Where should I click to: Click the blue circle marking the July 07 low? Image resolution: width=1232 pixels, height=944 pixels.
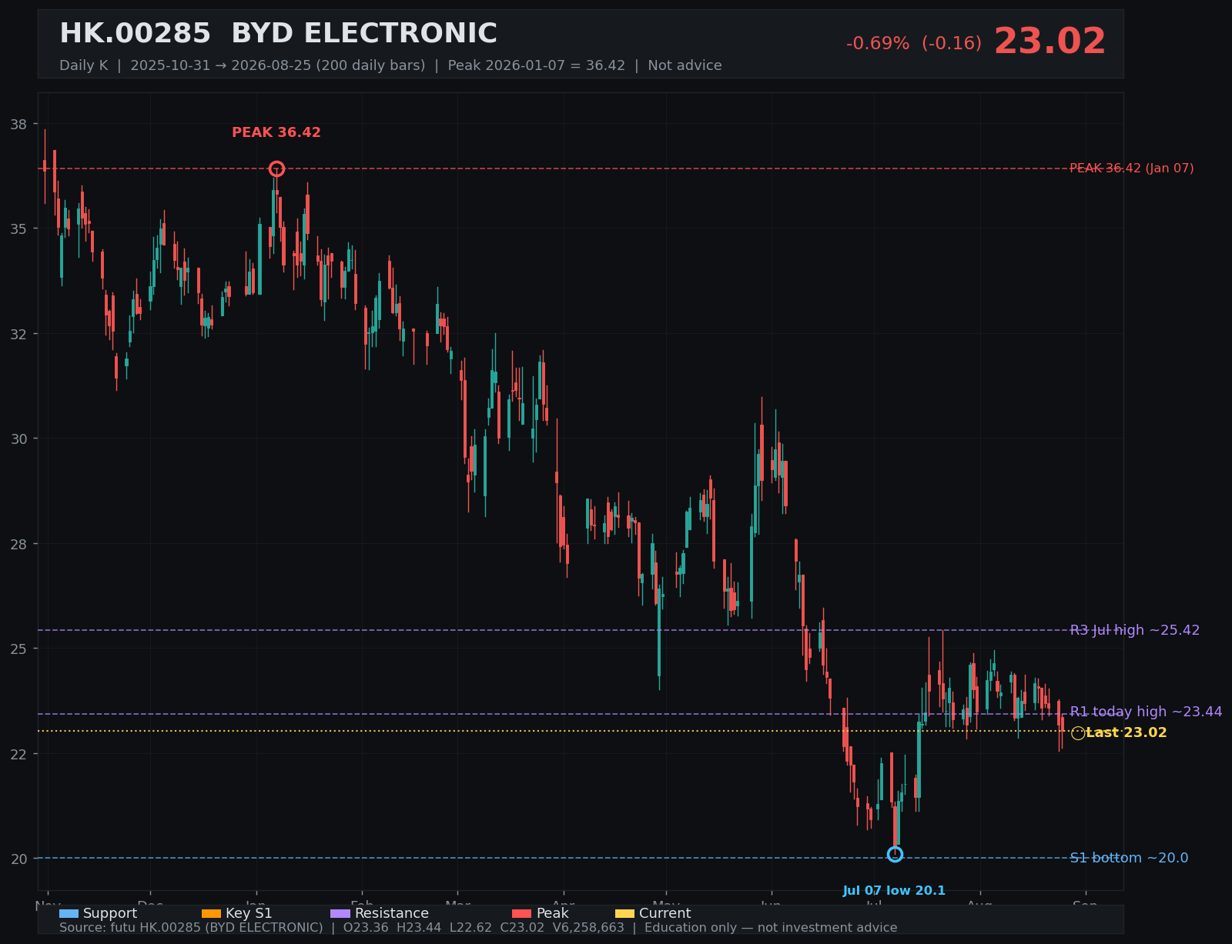(x=895, y=854)
